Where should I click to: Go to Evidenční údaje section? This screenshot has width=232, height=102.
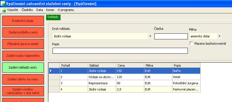click(x=23, y=21)
